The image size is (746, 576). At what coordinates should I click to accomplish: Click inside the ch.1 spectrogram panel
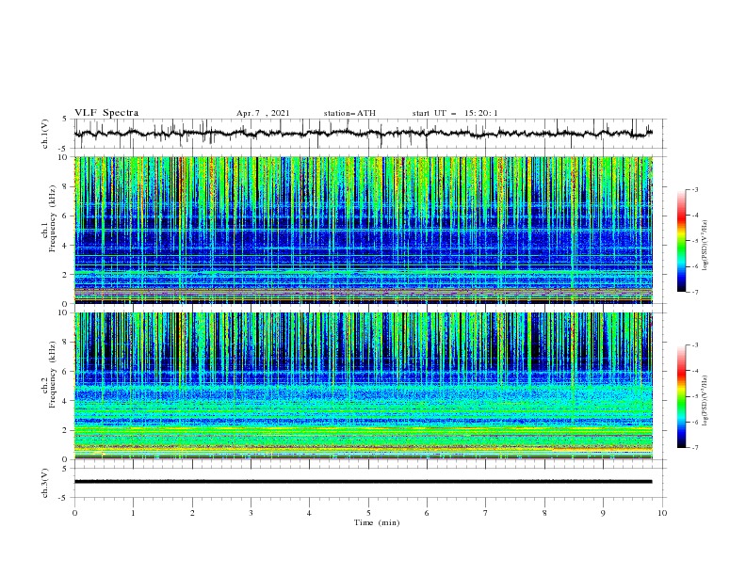point(364,230)
